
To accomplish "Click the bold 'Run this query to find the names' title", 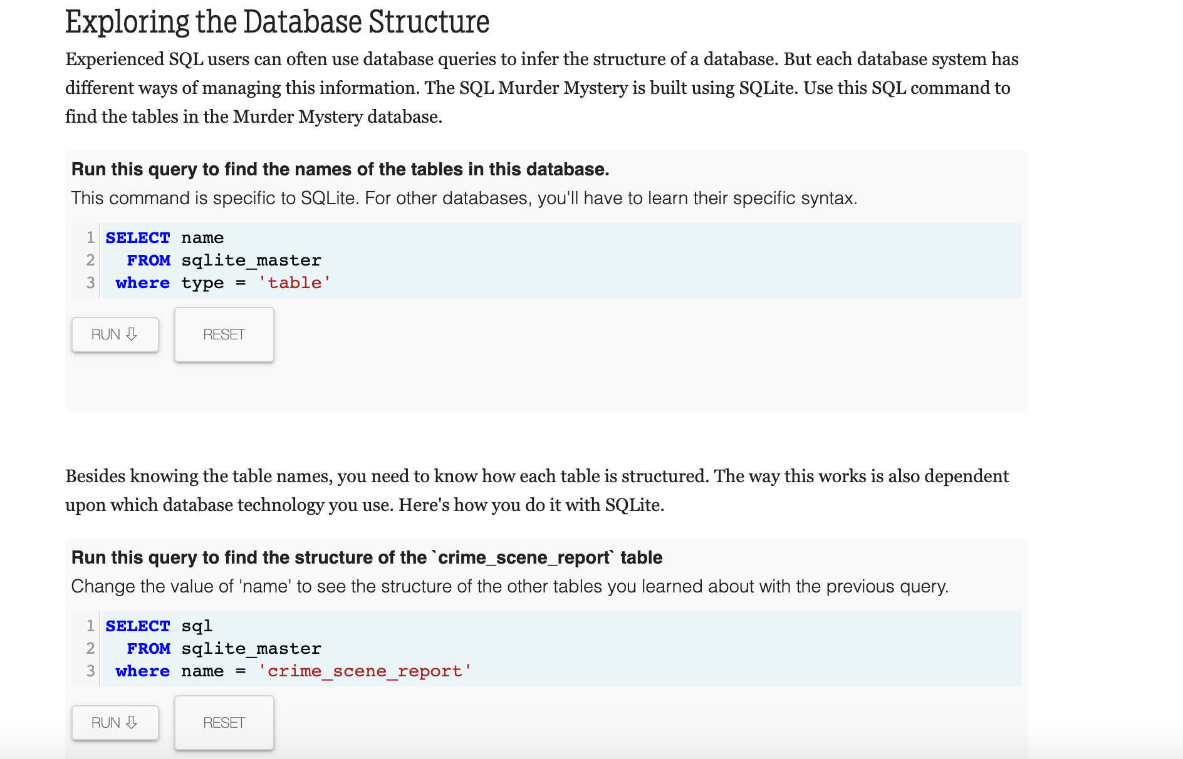I will pos(340,170).
